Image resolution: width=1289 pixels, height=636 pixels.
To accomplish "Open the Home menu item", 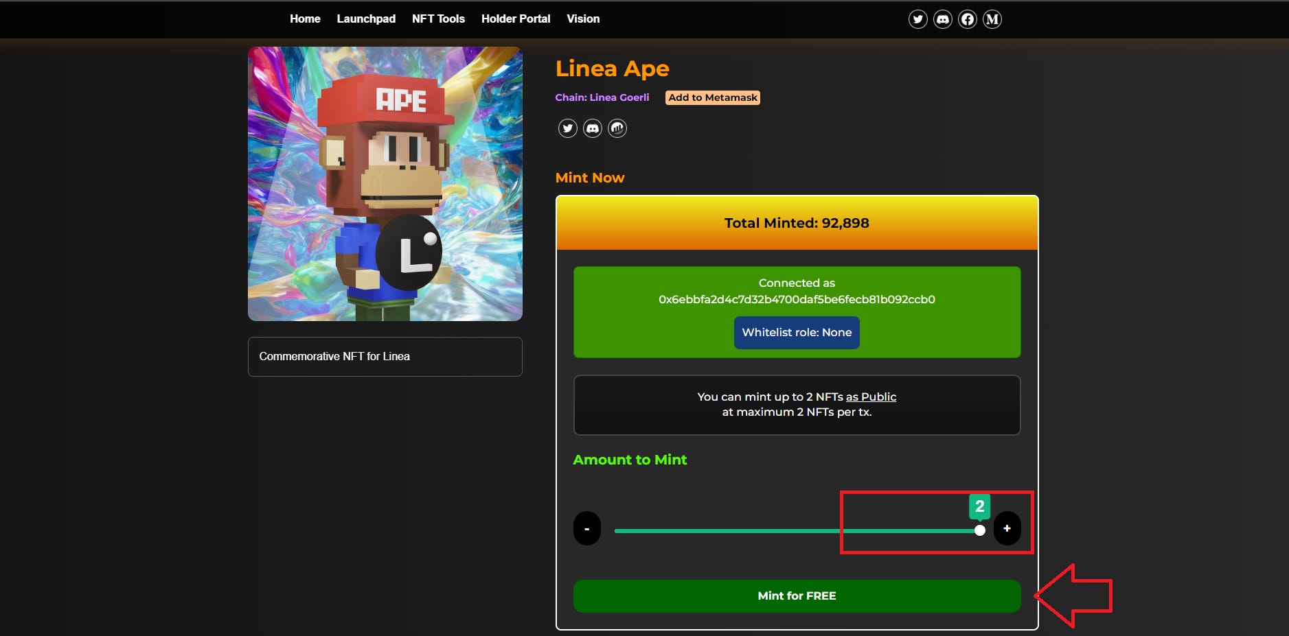I will point(305,19).
